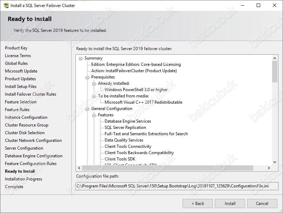
Task: Collapse the Already installed node
Action: point(94,83)
